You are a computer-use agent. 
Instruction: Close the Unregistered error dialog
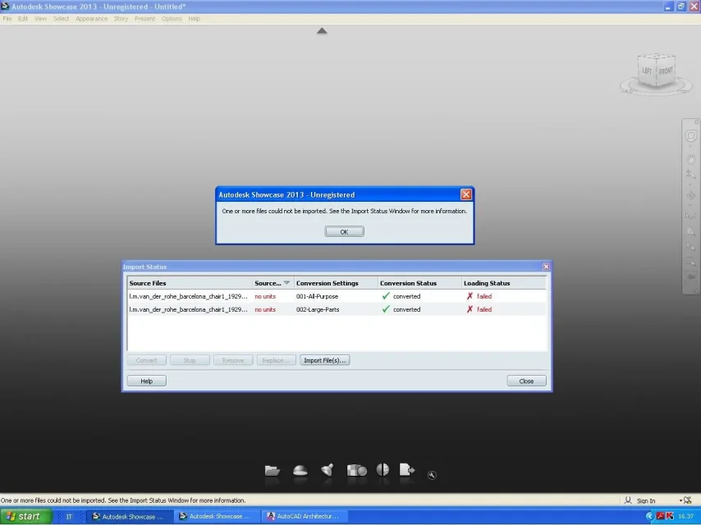click(466, 194)
